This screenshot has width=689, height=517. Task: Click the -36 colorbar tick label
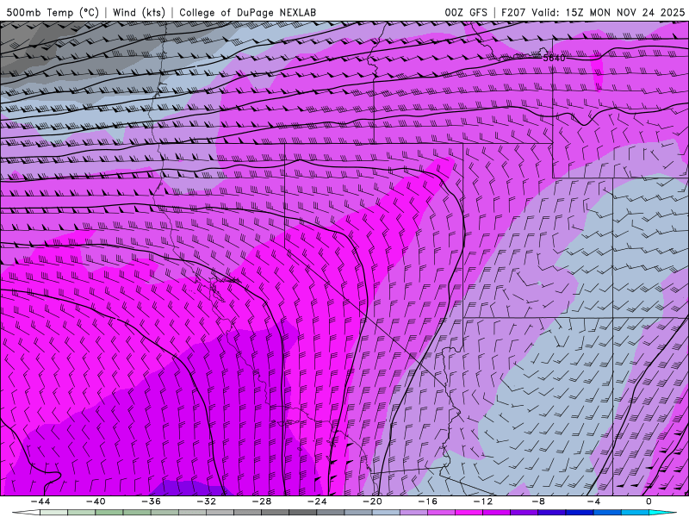(151, 501)
